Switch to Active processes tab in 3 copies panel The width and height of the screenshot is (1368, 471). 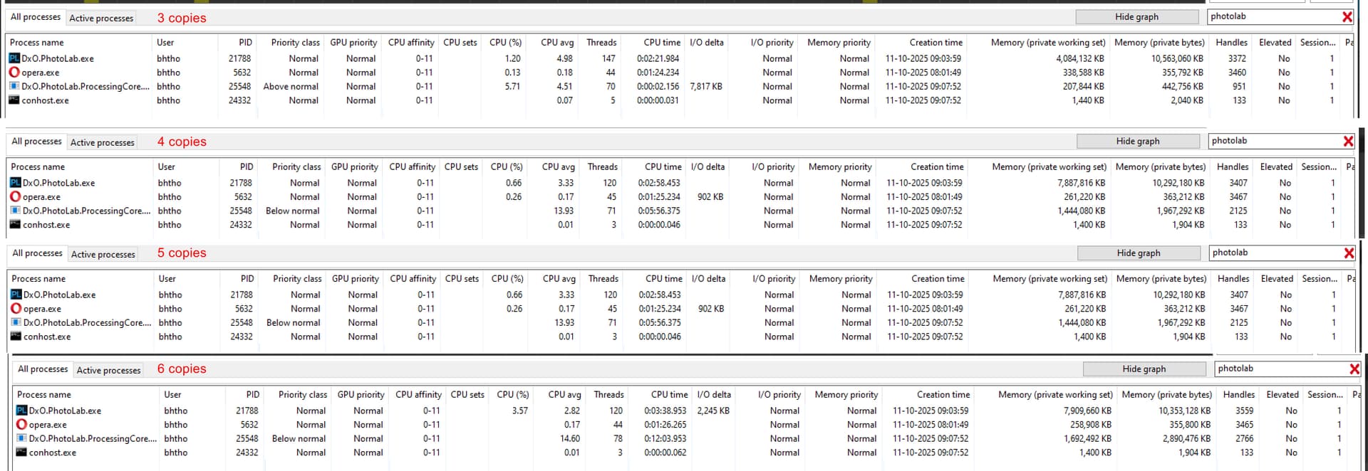(x=101, y=18)
